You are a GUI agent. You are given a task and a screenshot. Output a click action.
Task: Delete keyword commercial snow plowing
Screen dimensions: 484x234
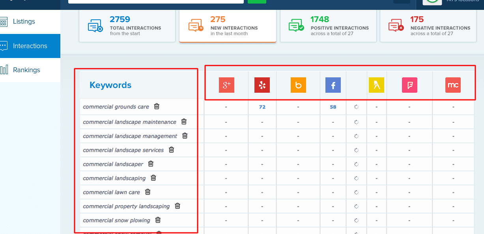pos(158,220)
